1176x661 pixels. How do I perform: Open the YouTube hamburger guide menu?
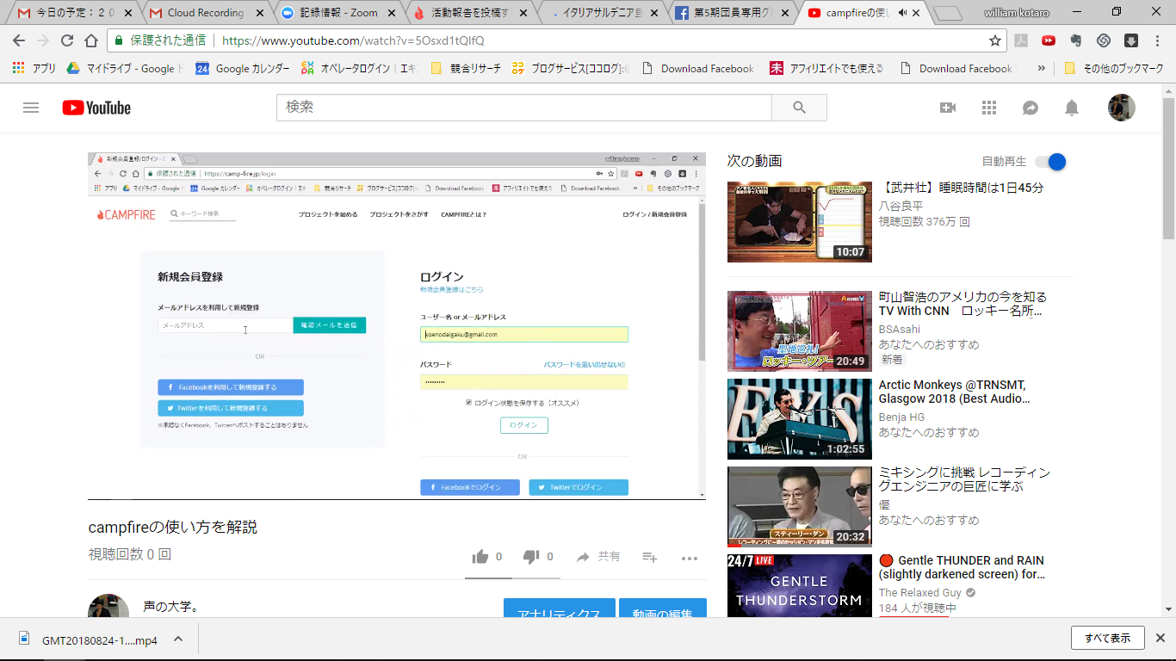pos(31,108)
